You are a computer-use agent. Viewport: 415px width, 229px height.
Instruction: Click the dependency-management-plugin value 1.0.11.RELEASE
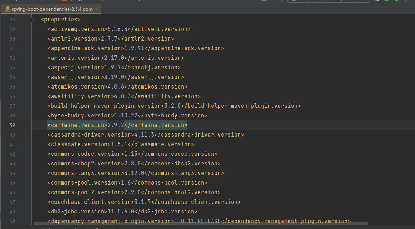[197, 221]
